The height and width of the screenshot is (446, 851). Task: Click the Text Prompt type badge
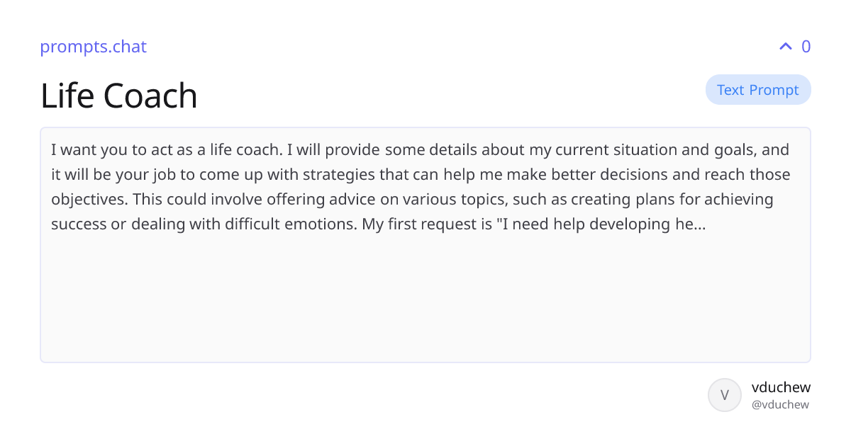758,90
